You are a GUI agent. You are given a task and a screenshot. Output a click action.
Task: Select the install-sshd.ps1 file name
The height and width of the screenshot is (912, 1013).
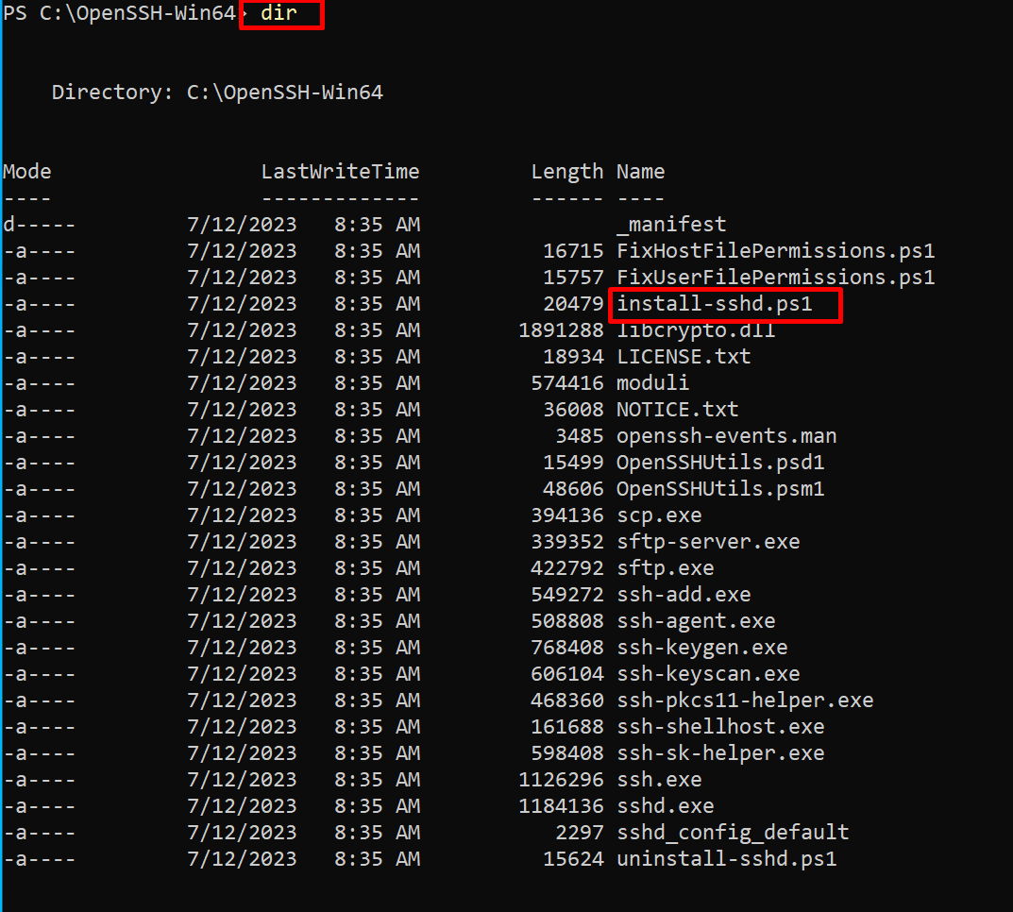click(x=724, y=303)
